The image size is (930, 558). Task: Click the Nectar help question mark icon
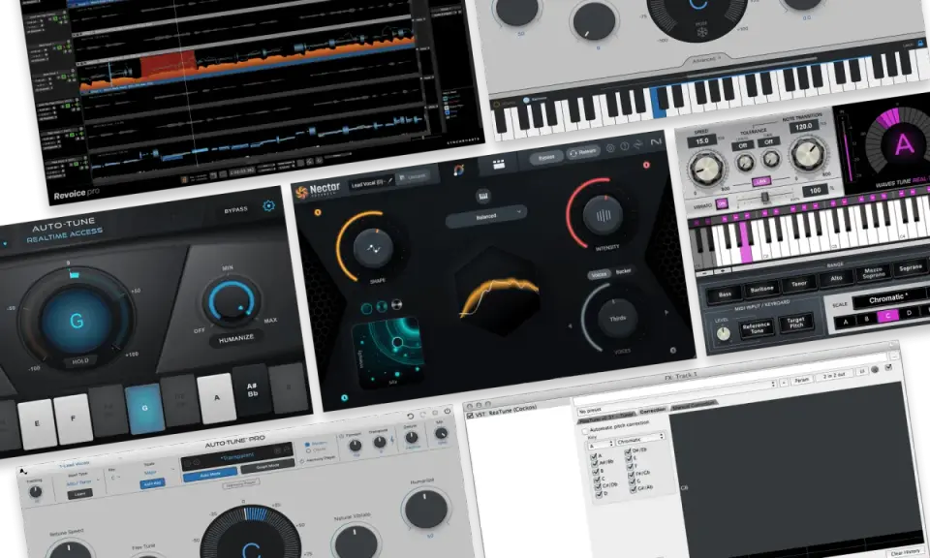tap(624, 146)
